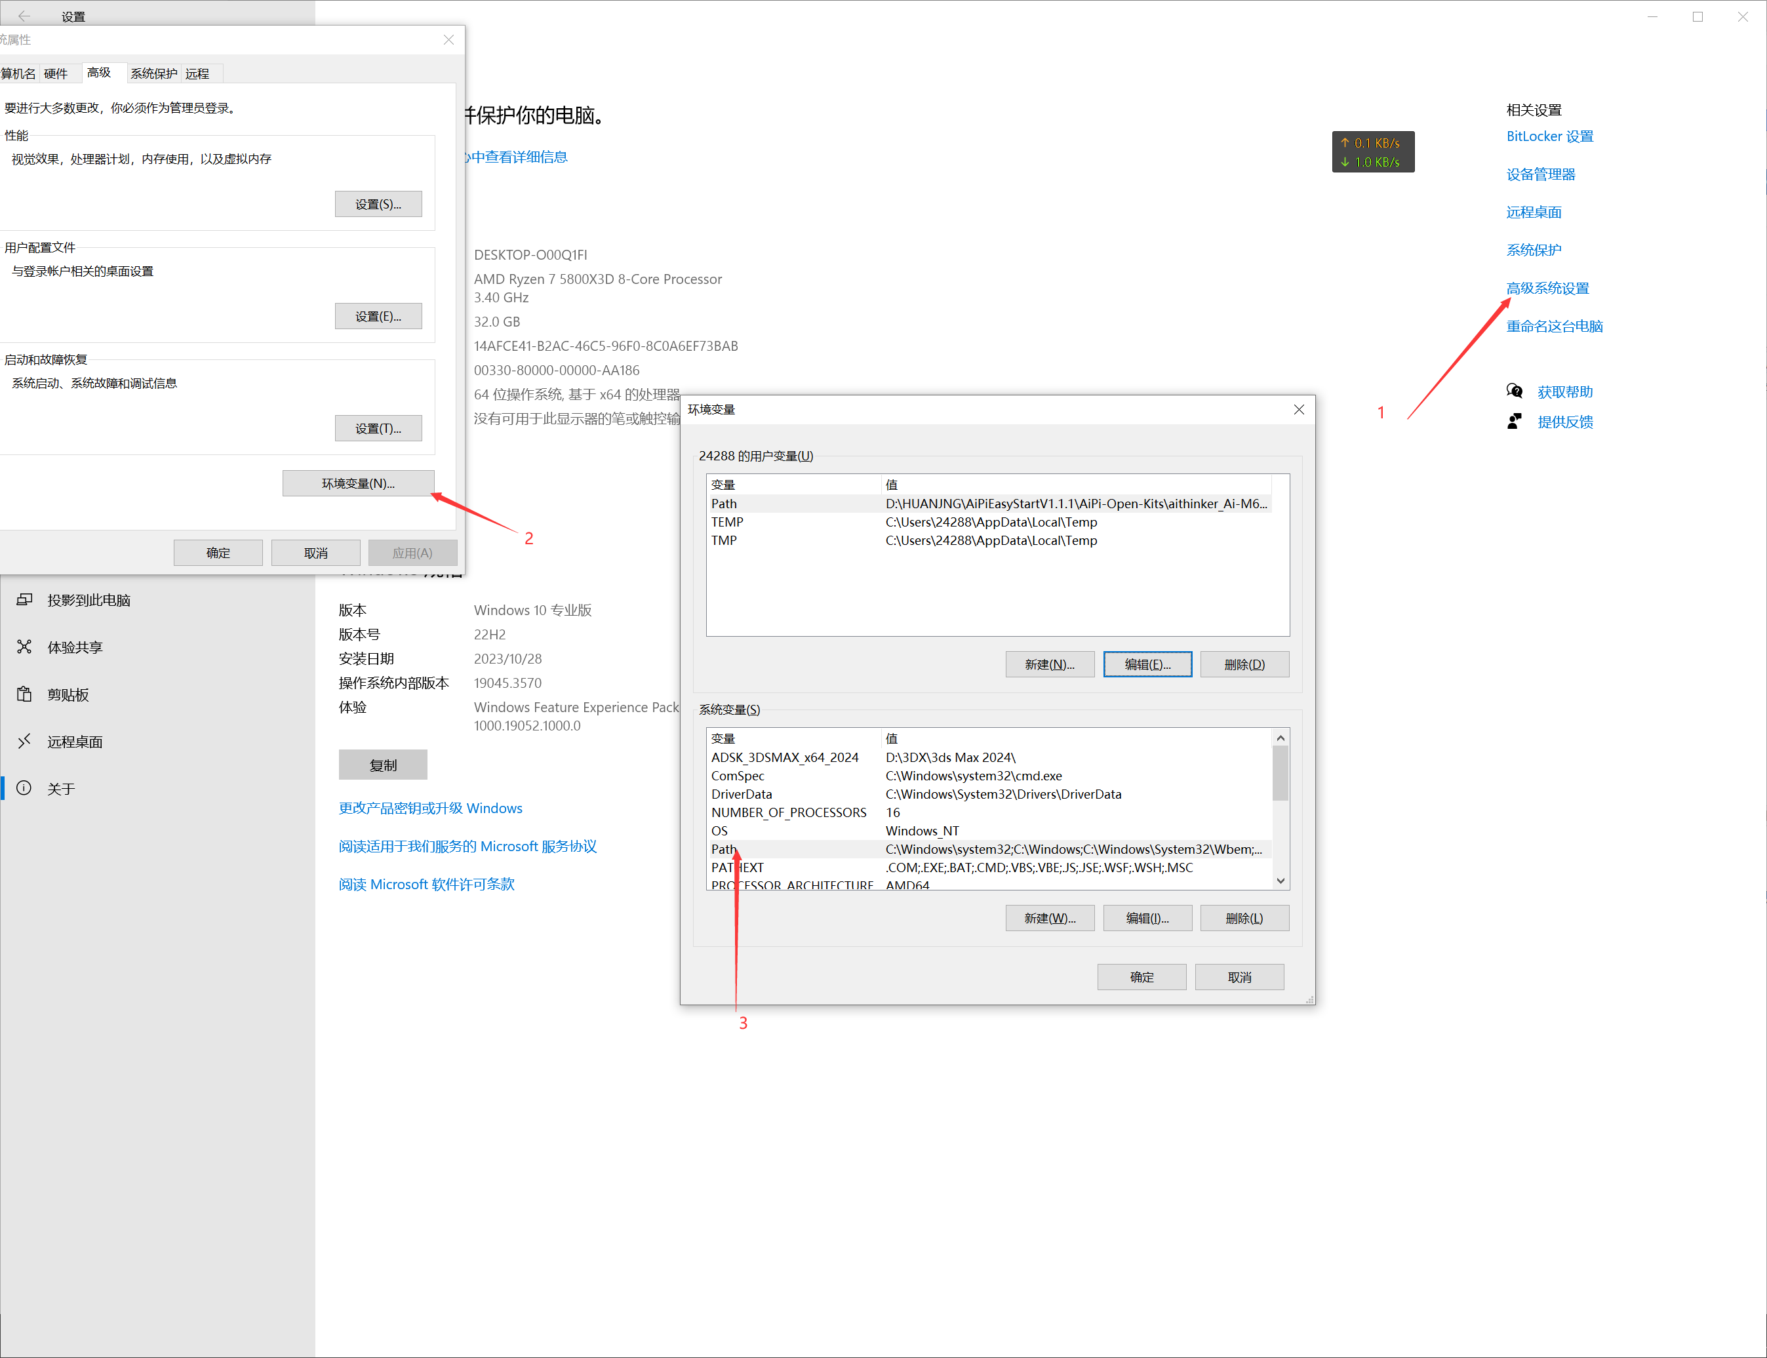The width and height of the screenshot is (1767, 1358).
Task: Select NUMBER_OF_PROCESSORS system variable
Action: click(989, 812)
